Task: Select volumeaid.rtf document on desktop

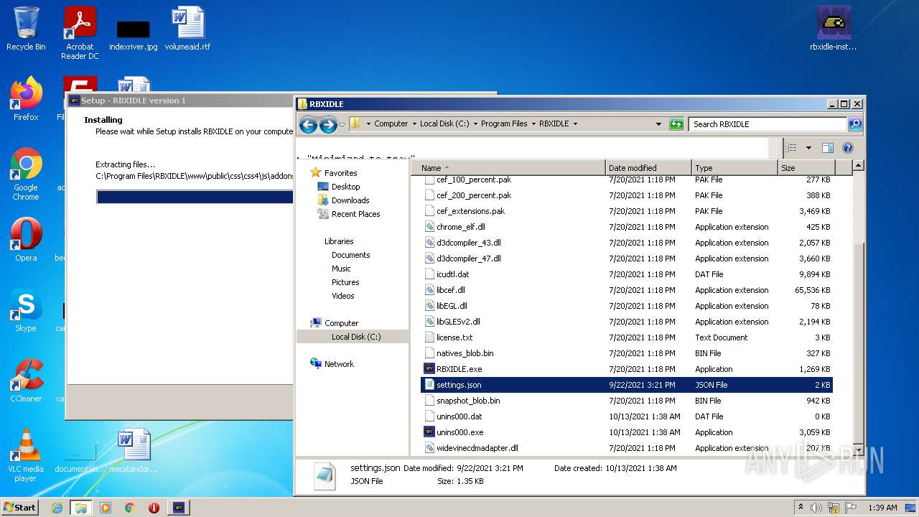Action: [x=187, y=29]
